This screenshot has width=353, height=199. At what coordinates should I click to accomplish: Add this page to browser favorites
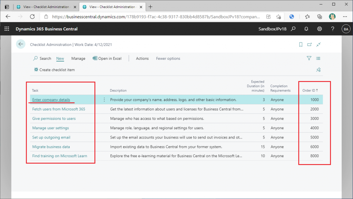click(279, 17)
